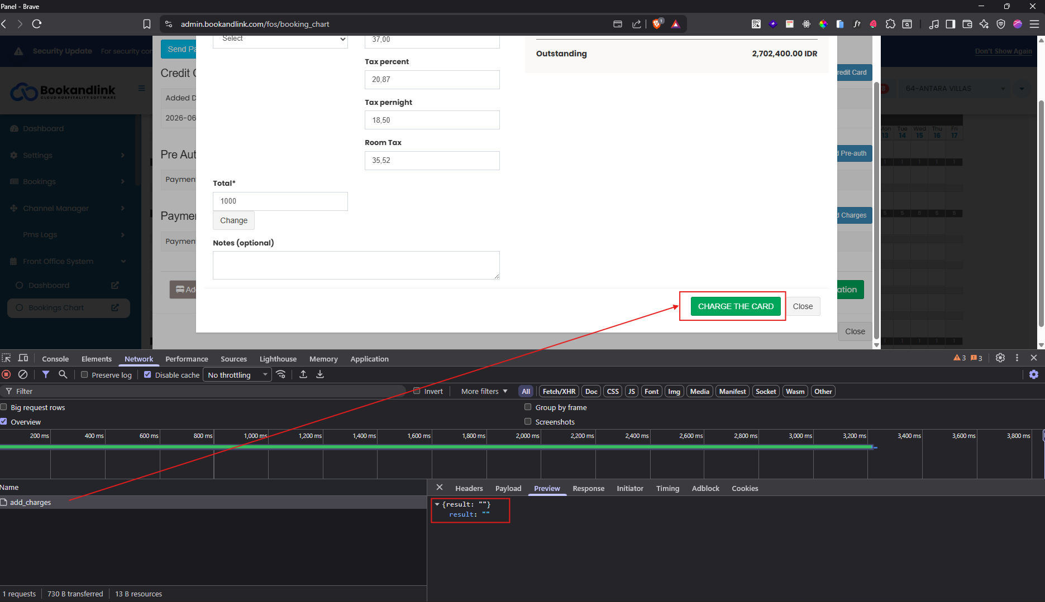Image resolution: width=1045 pixels, height=602 pixels.
Task: Click the outer dialog Close button
Action: 855,331
